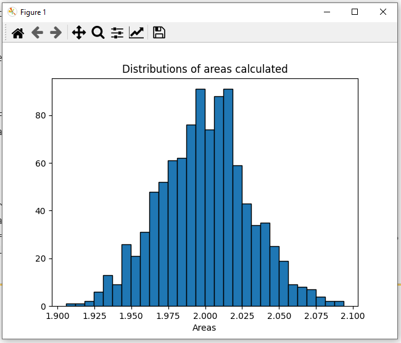This screenshot has height=343, width=401.
Task: Click the matplotlib logo in the title bar
Action: click(12, 12)
